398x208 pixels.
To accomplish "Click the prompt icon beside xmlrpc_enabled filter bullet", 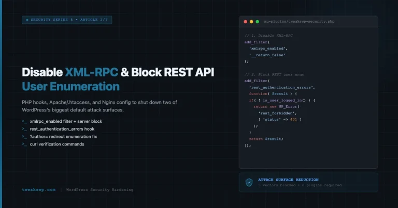I will point(24,121).
